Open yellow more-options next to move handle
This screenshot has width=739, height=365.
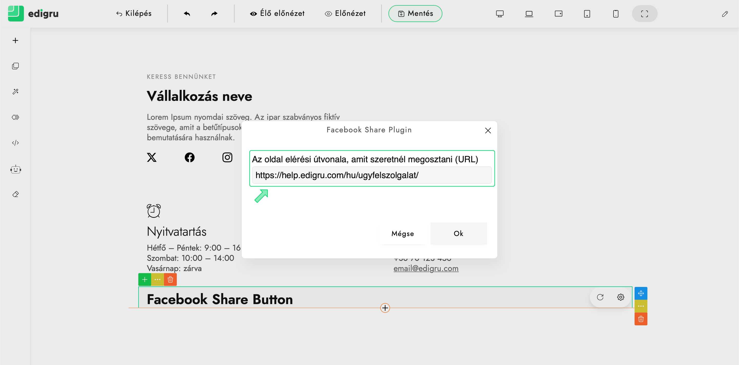coord(641,306)
